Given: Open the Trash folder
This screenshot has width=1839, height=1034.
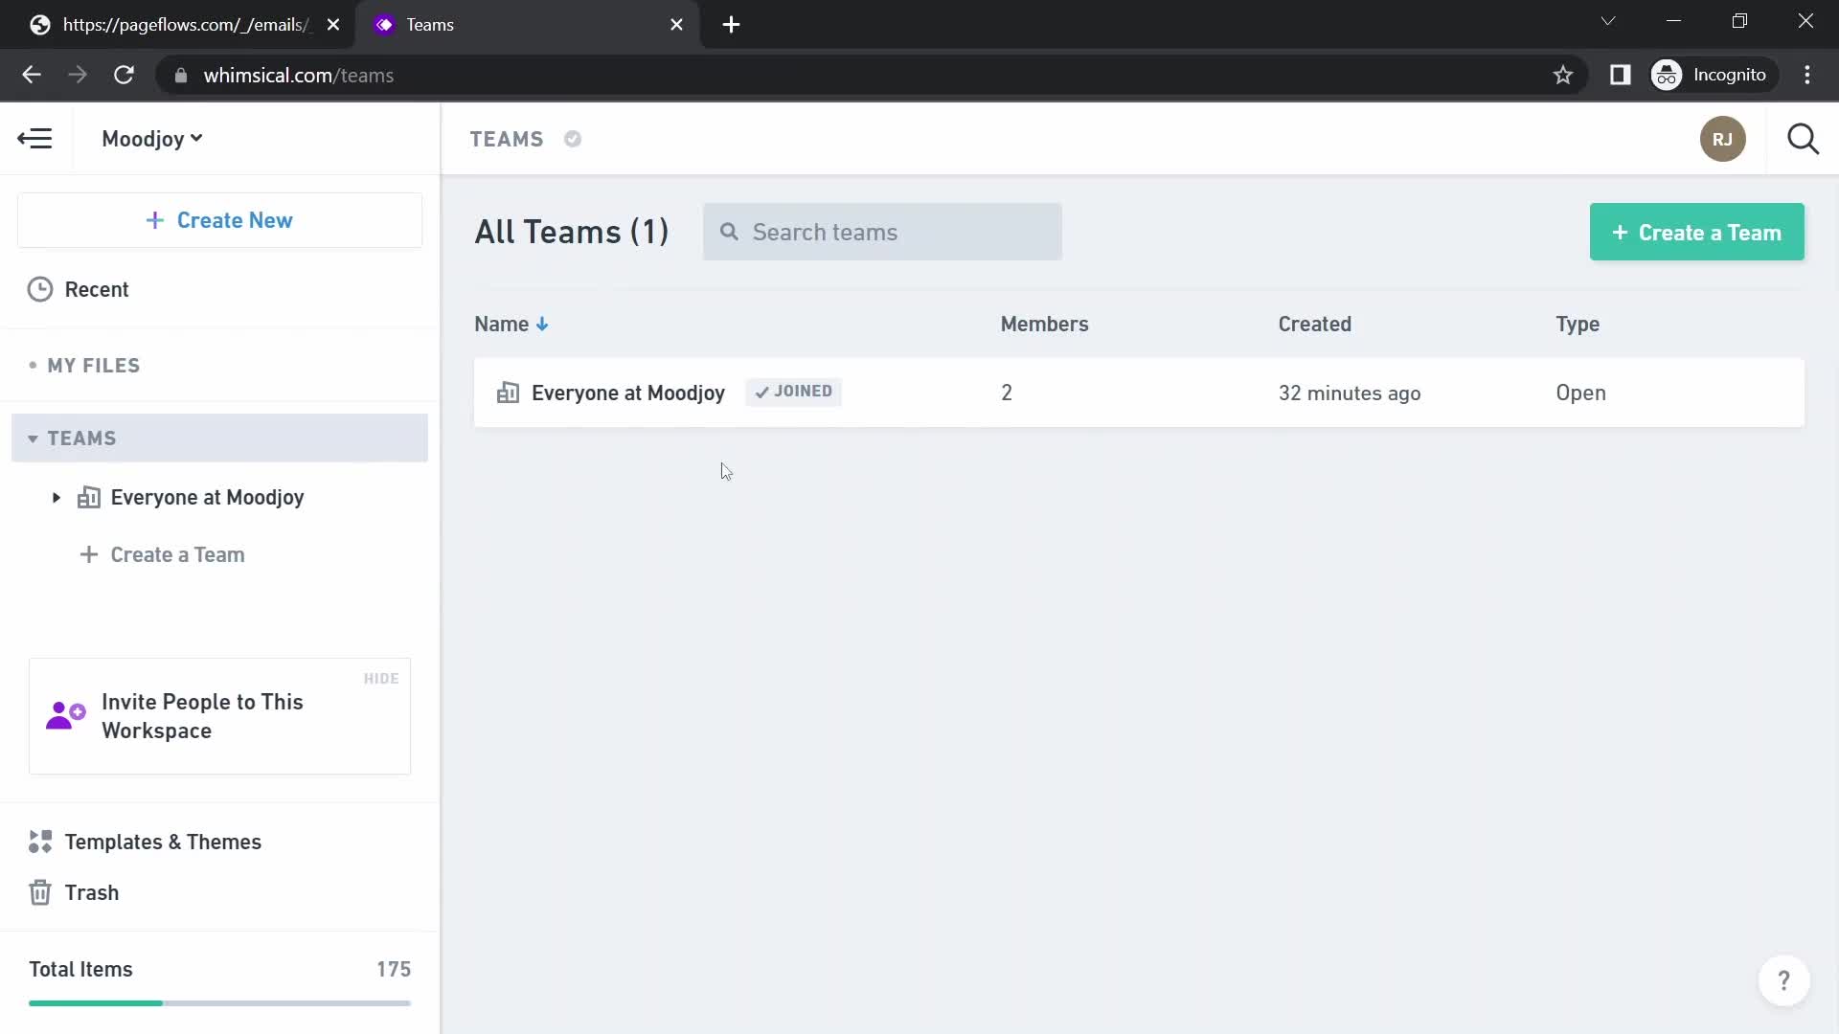Looking at the screenshot, I should (x=92, y=893).
